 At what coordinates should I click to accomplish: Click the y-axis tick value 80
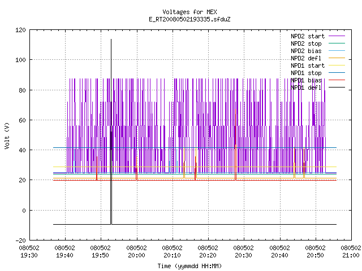tap(22, 90)
